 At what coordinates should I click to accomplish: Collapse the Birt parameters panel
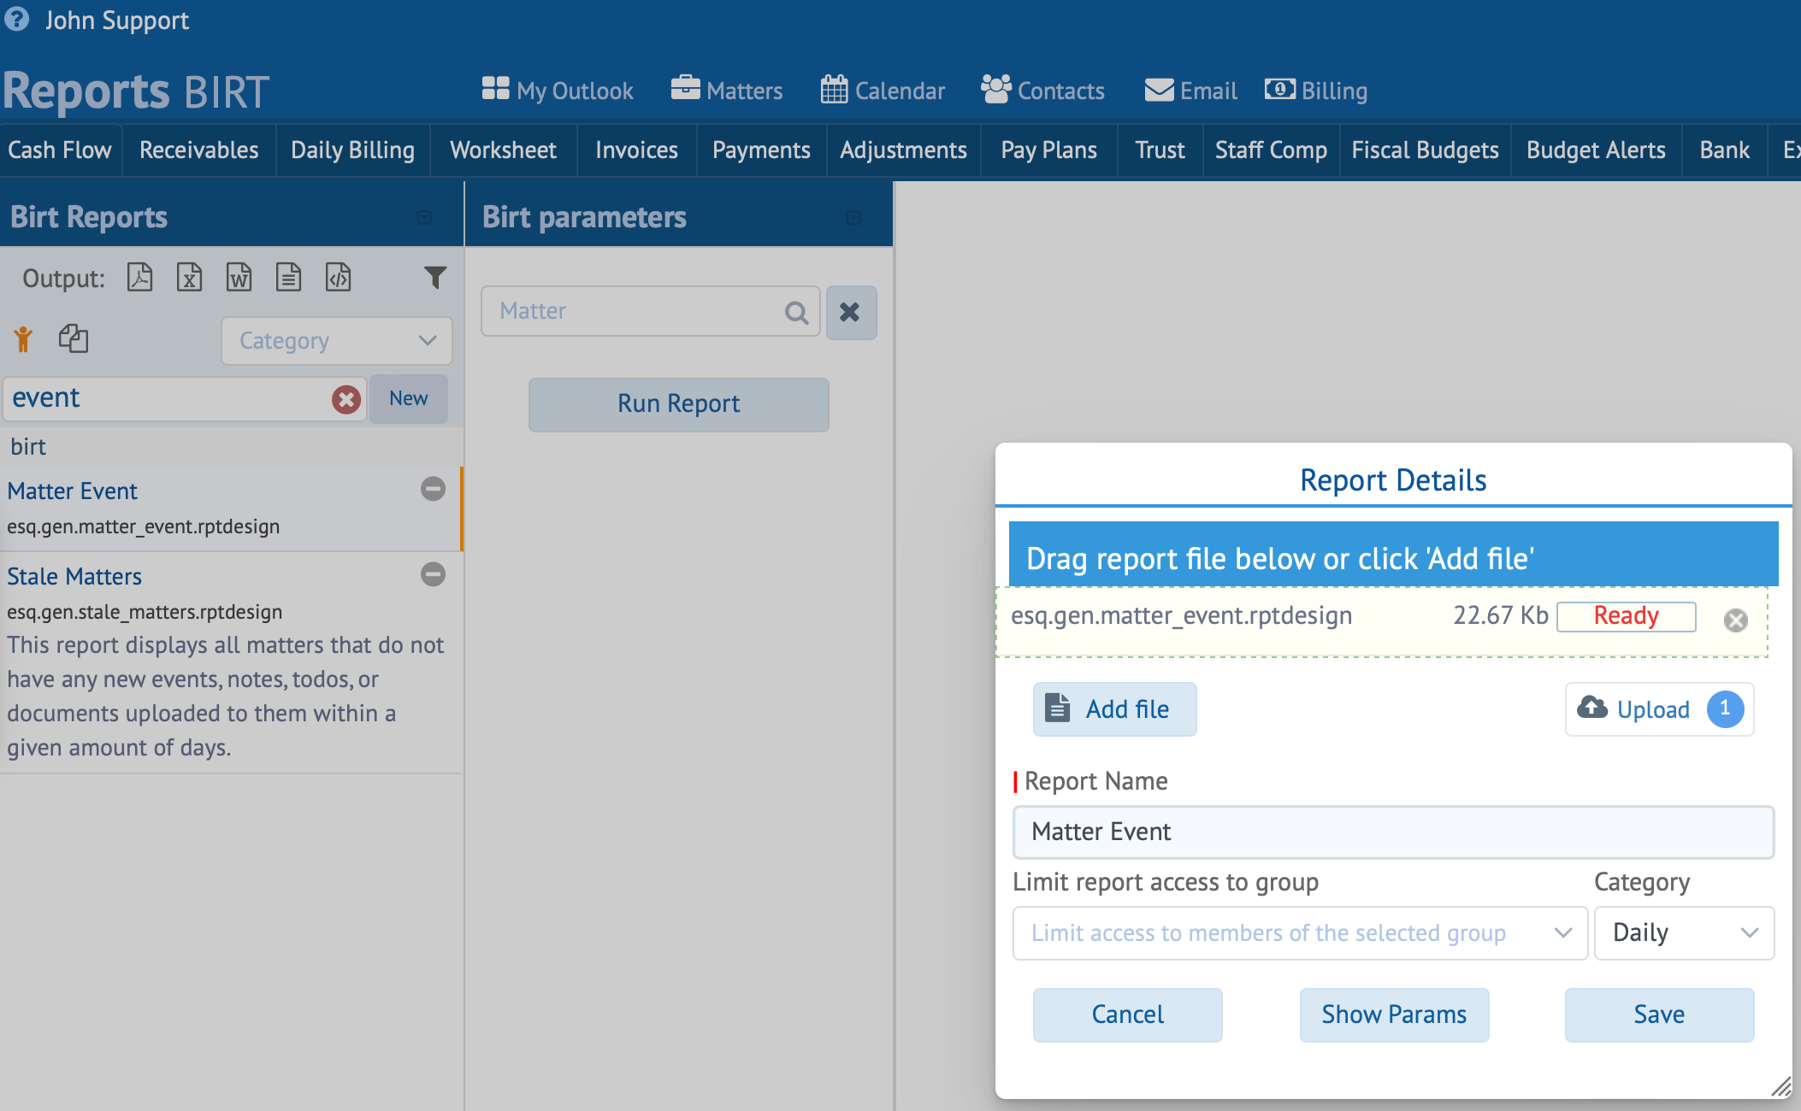coord(853,217)
